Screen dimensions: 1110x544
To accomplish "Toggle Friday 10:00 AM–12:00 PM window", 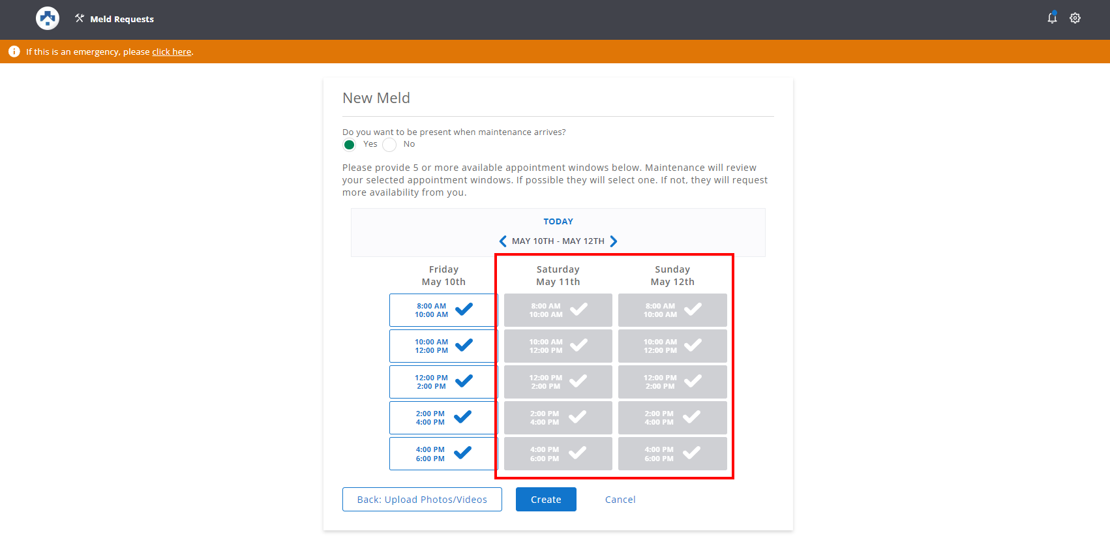I will pos(443,346).
